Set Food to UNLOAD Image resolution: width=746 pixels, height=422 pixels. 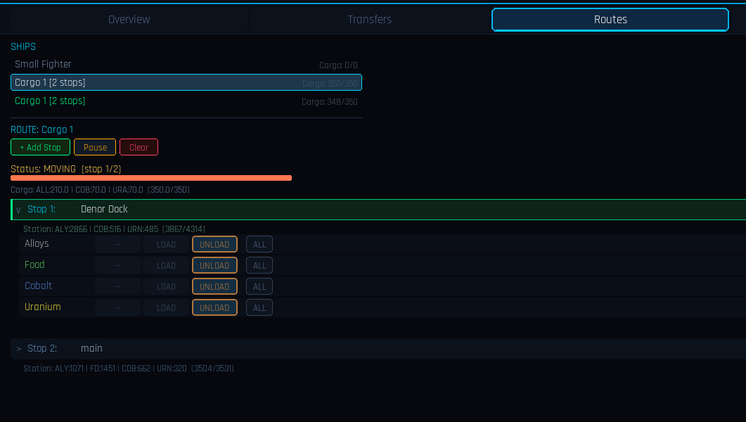click(214, 265)
